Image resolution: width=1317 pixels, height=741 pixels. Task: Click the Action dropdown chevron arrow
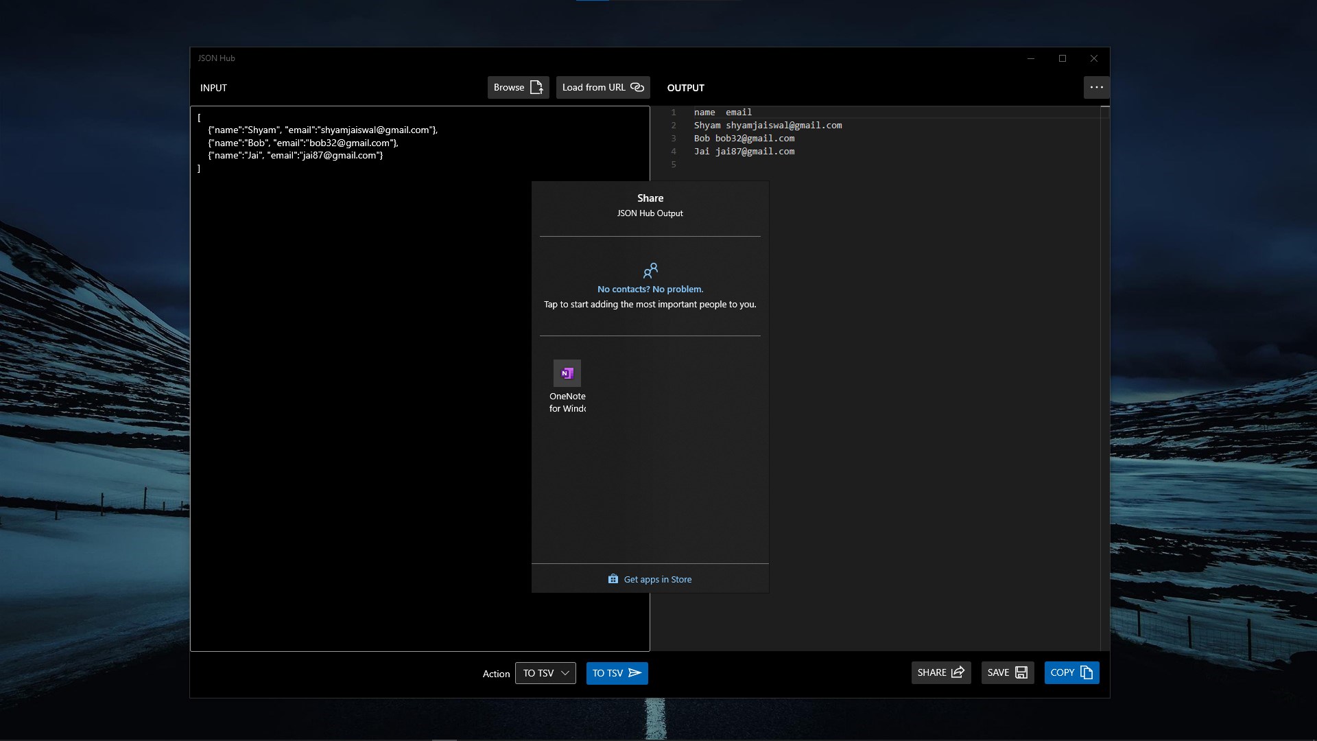[565, 673]
